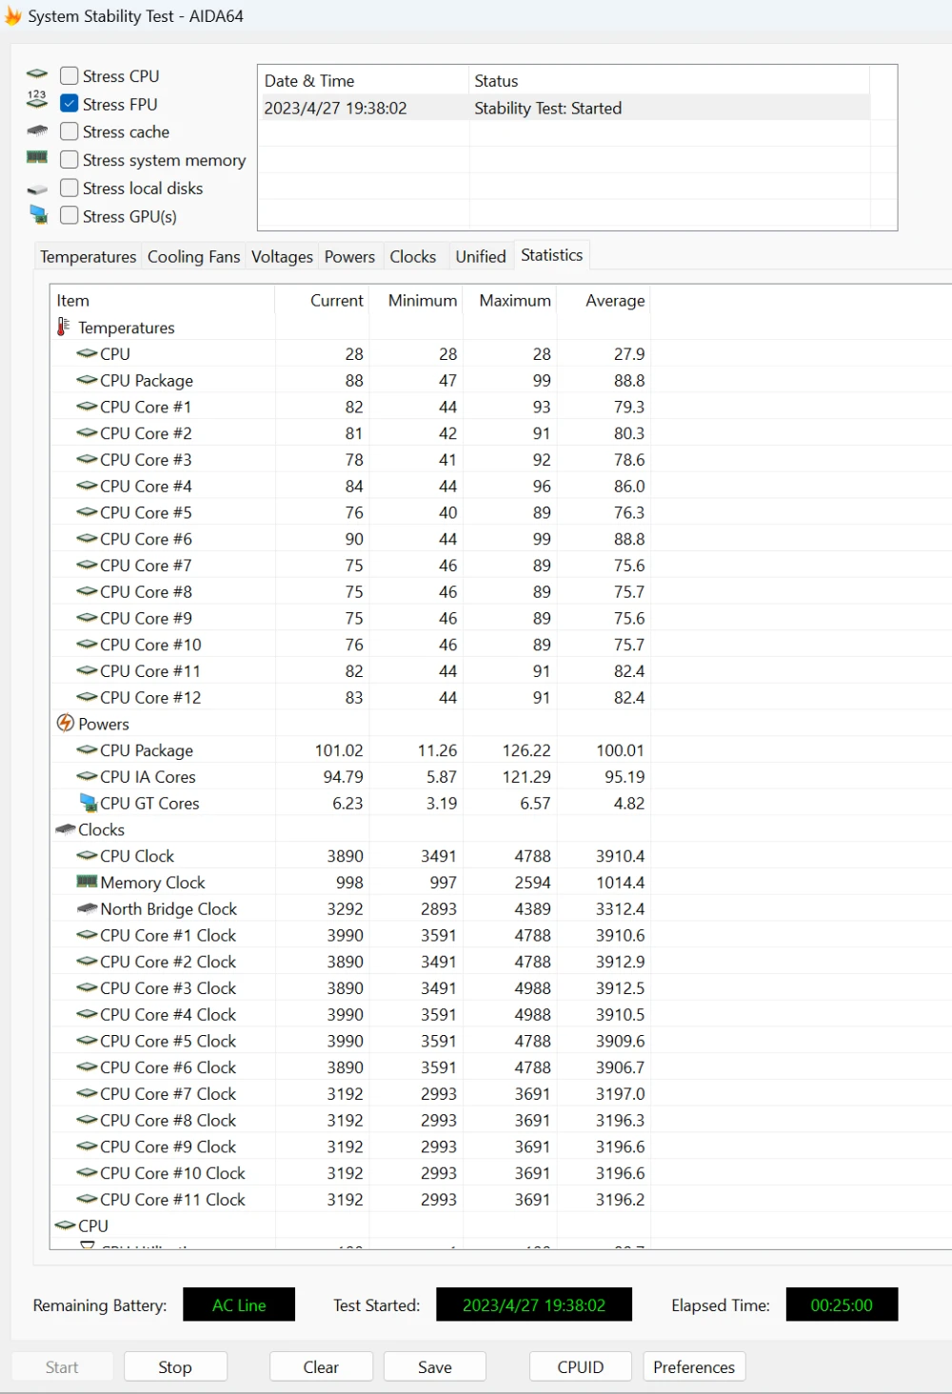Open the Cooling Fans tab

click(193, 257)
